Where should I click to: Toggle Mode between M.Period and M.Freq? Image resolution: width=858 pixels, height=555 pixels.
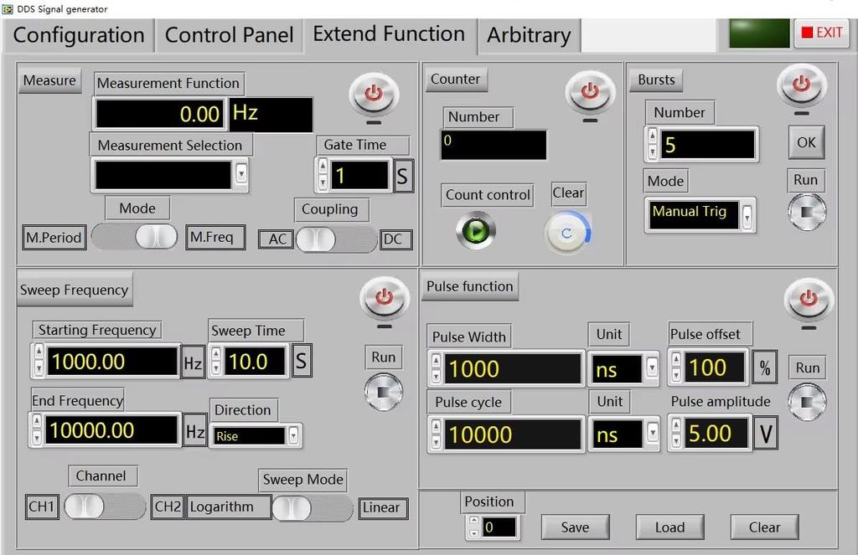point(134,238)
